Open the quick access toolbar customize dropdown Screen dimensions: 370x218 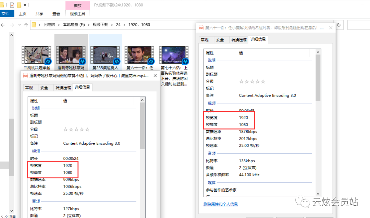(25, 5)
